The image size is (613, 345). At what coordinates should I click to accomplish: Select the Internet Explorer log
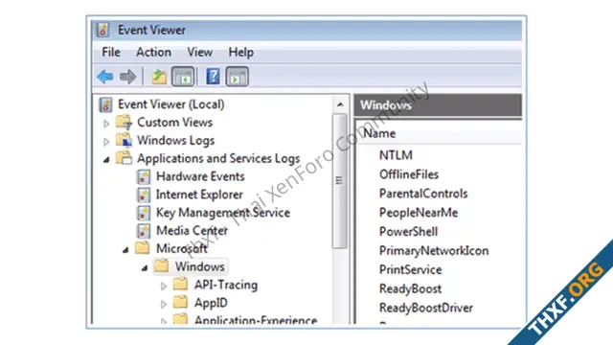[199, 195]
